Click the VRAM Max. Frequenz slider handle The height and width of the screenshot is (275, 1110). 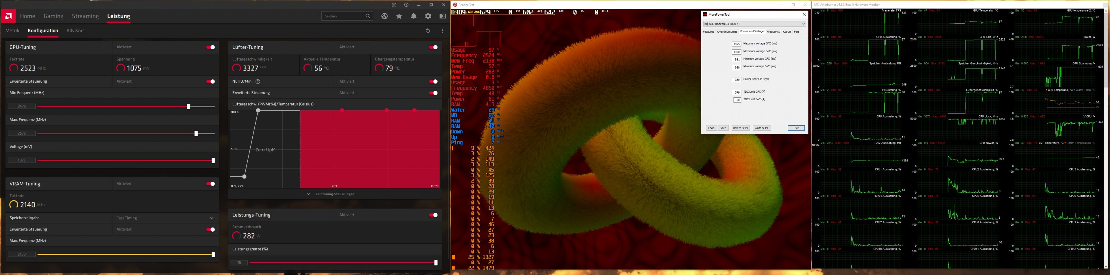213,254
